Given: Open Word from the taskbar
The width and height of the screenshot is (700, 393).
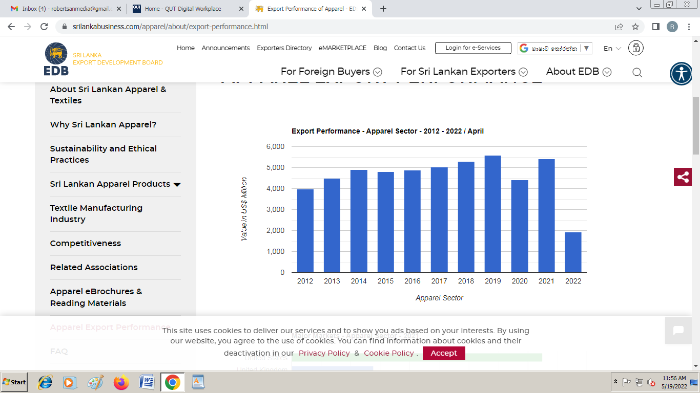Looking at the screenshot, I should [147, 382].
